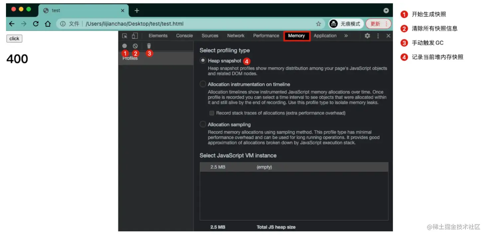Go forward with the browser forward arrow
This screenshot has height=237, width=487.
[24, 24]
